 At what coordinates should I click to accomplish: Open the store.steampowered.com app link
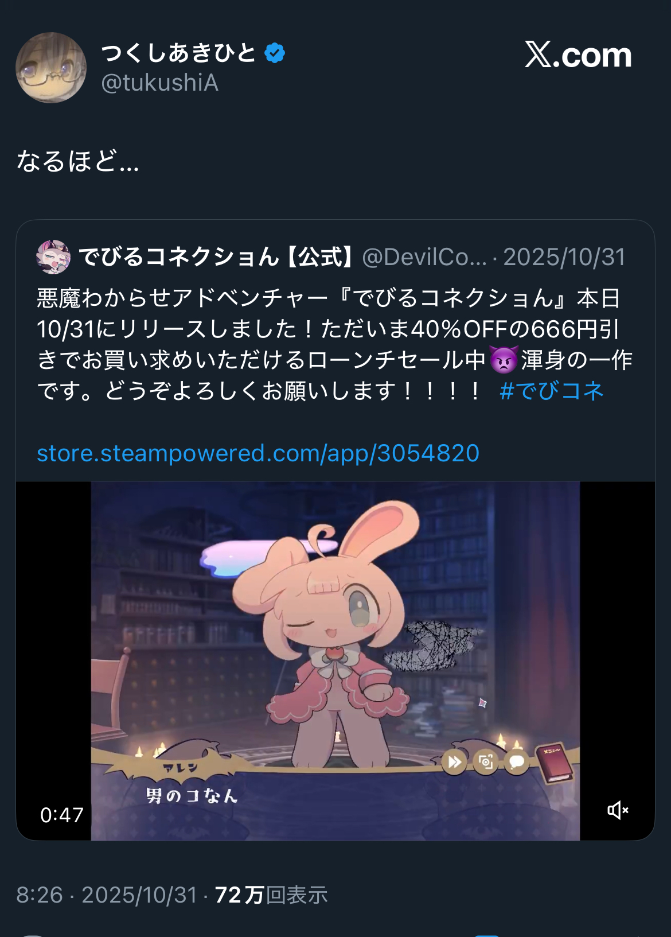258,453
